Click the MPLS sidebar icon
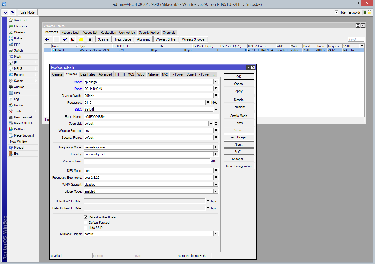Screen dimensions: 375x264 (x=11, y=69)
